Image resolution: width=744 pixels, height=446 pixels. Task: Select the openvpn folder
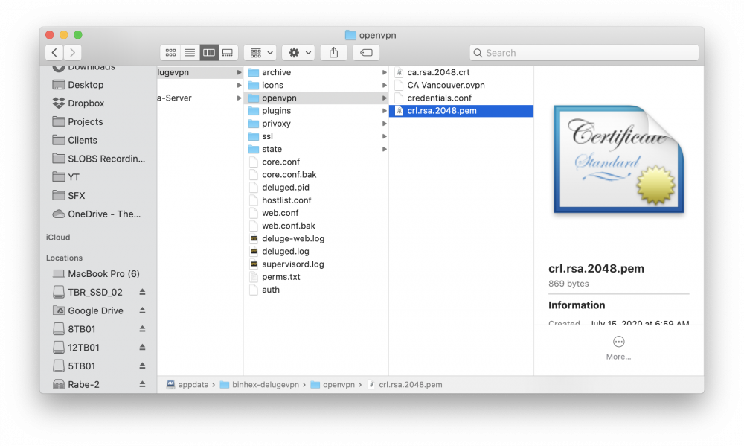click(x=316, y=98)
